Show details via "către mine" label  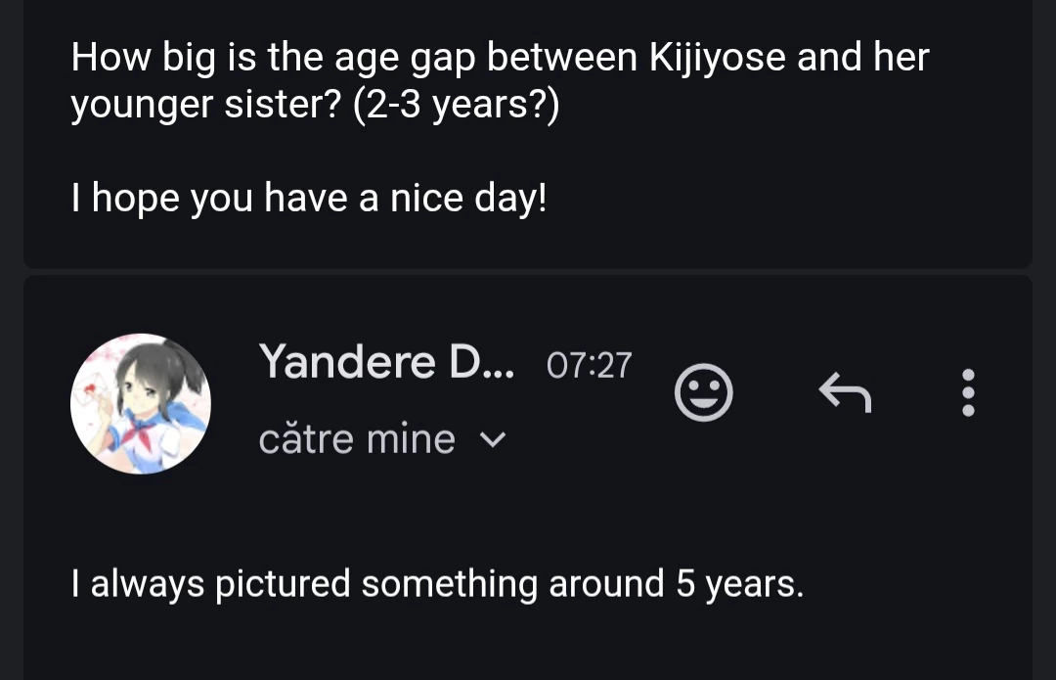pyautogui.click(x=357, y=439)
